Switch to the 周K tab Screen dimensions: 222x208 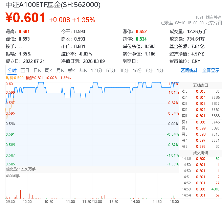pyautogui.click(x=49, y=70)
